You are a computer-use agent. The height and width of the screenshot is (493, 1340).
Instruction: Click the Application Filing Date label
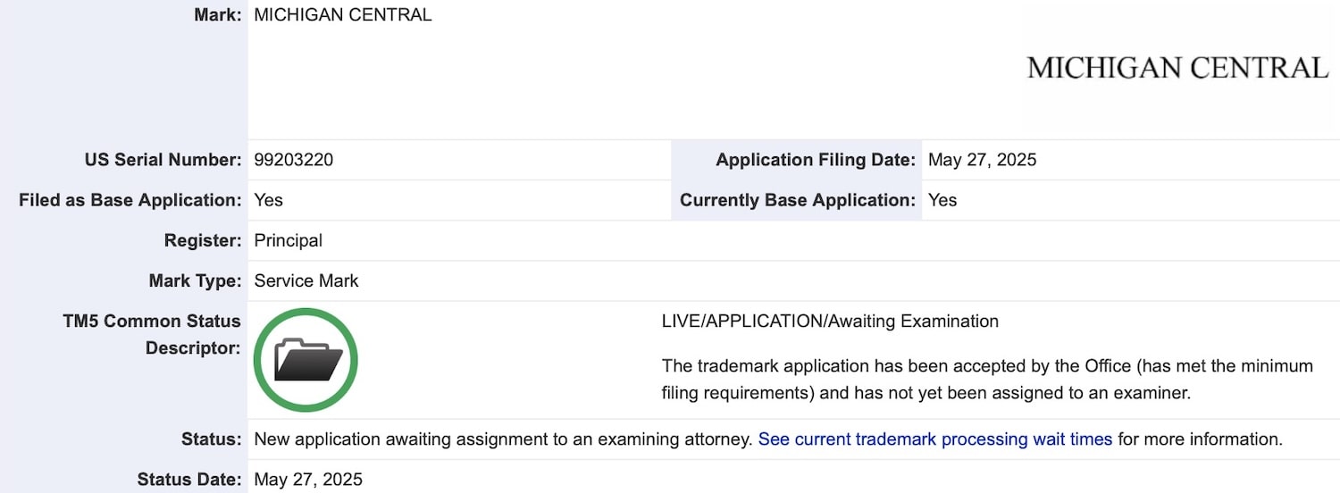(816, 160)
